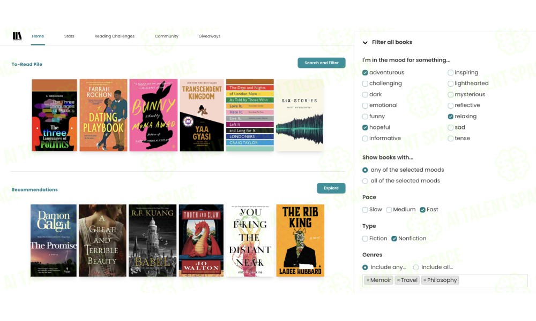
Task: Open The Dating Playbook book cover
Action: point(103,116)
